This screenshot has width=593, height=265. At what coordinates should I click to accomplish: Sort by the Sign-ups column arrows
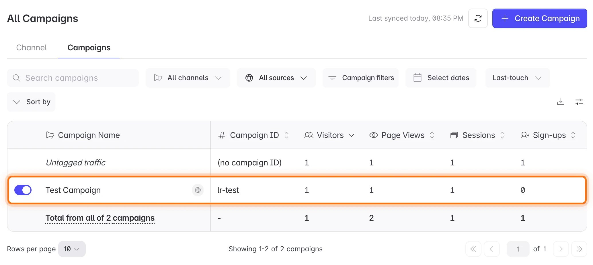pyautogui.click(x=573, y=135)
